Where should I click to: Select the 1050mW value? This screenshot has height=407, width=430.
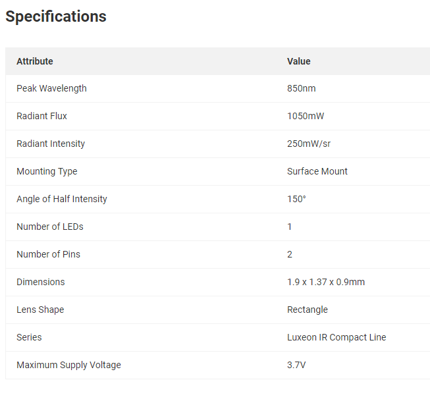[x=306, y=116]
